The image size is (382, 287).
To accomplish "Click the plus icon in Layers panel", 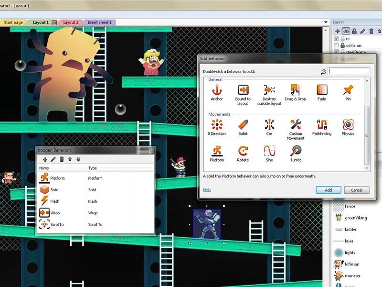I will tap(338, 31).
